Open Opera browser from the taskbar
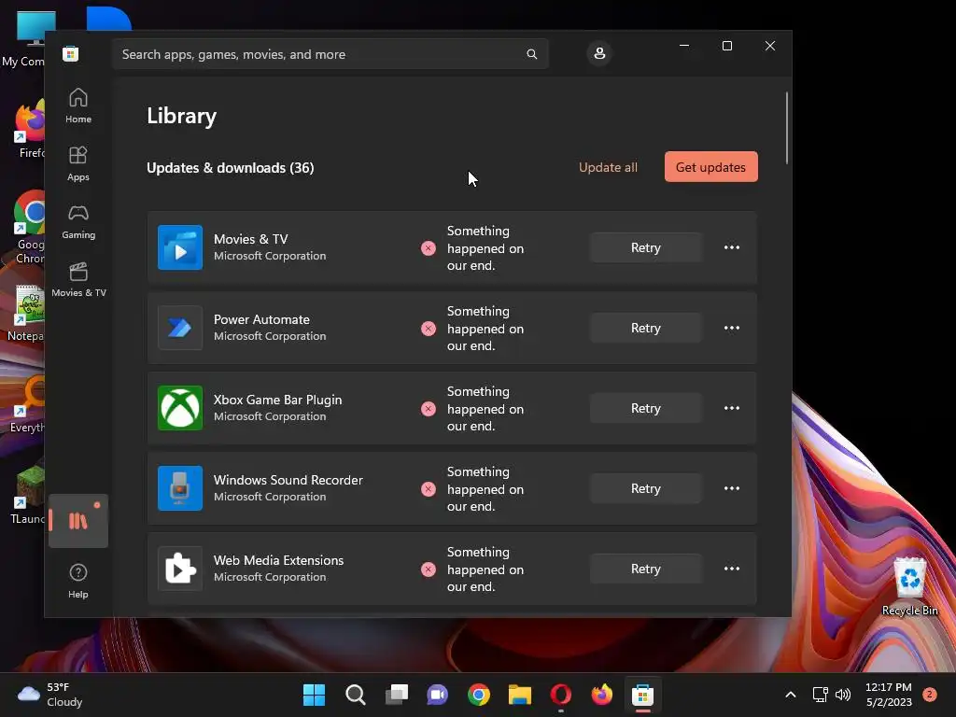The width and height of the screenshot is (956, 717). (561, 695)
